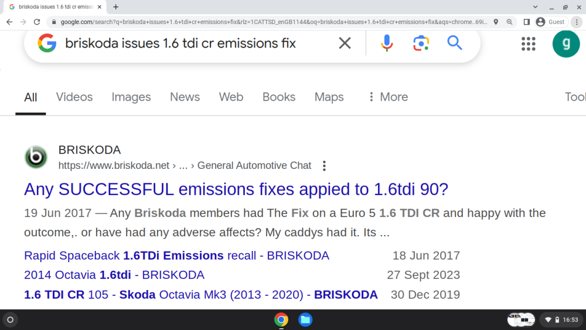Close the briskoda issues tab
The height and width of the screenshot is (330, 586).
pos(100,6)
